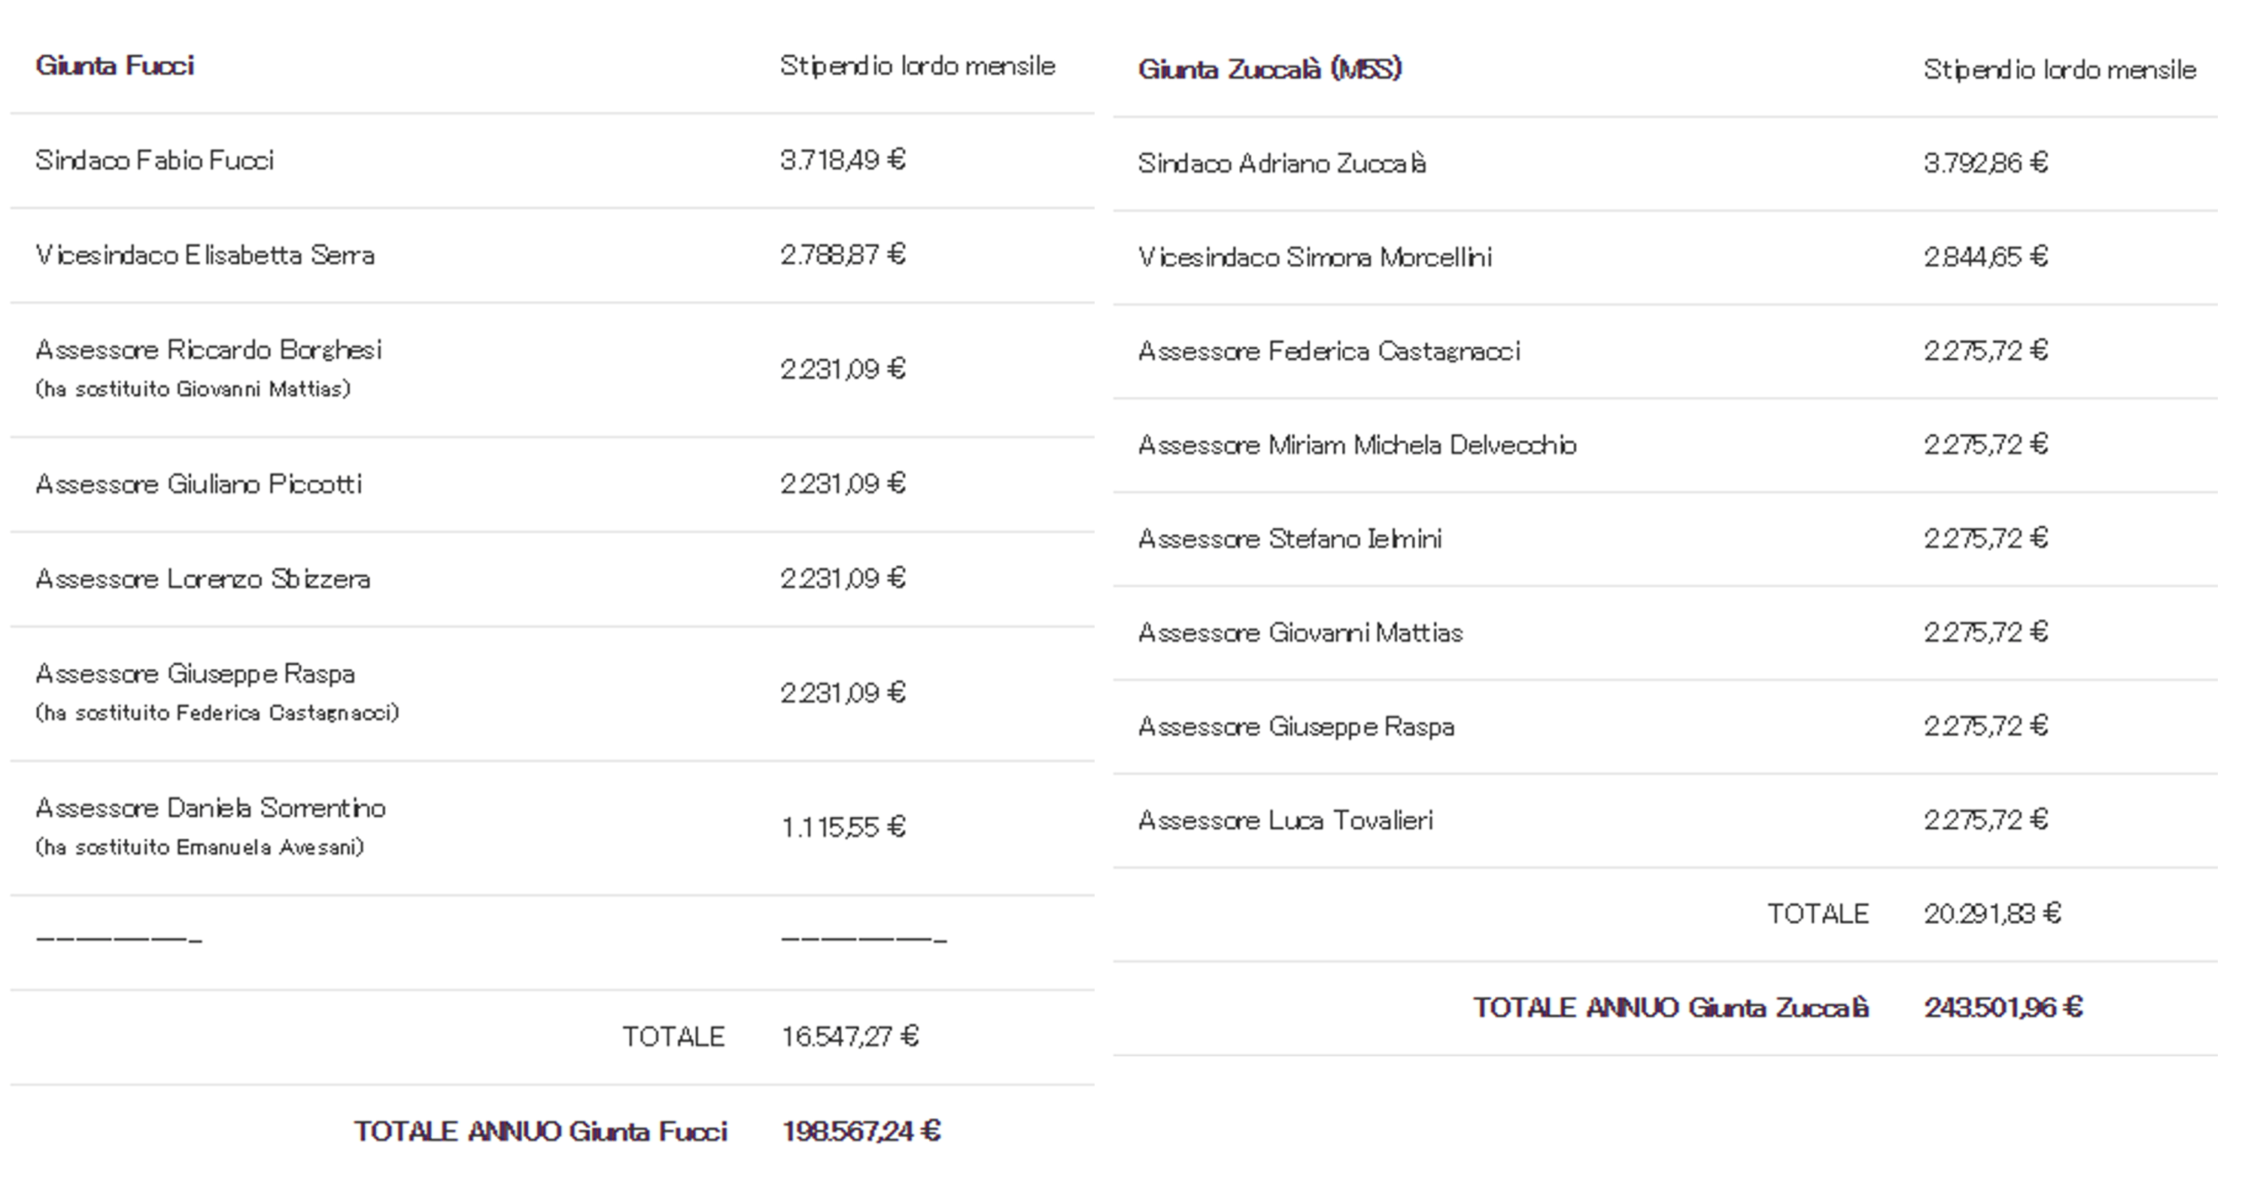Select TOTALE ANNUO Giunta Fucci label
This screenshot has height=1188, width=2257.
(x=541, y=1132)
